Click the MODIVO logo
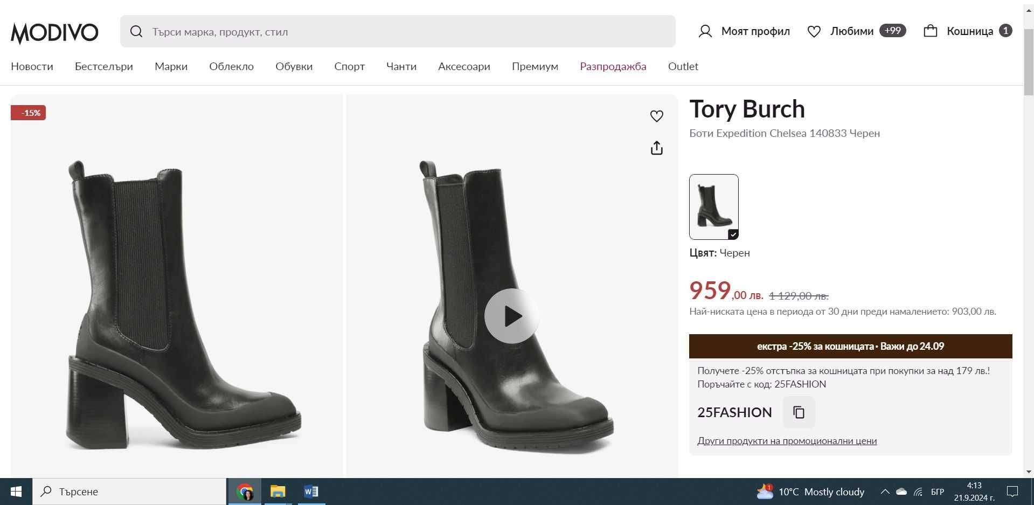The width and height of the screenshot is (1034, 505). (54, 32)
